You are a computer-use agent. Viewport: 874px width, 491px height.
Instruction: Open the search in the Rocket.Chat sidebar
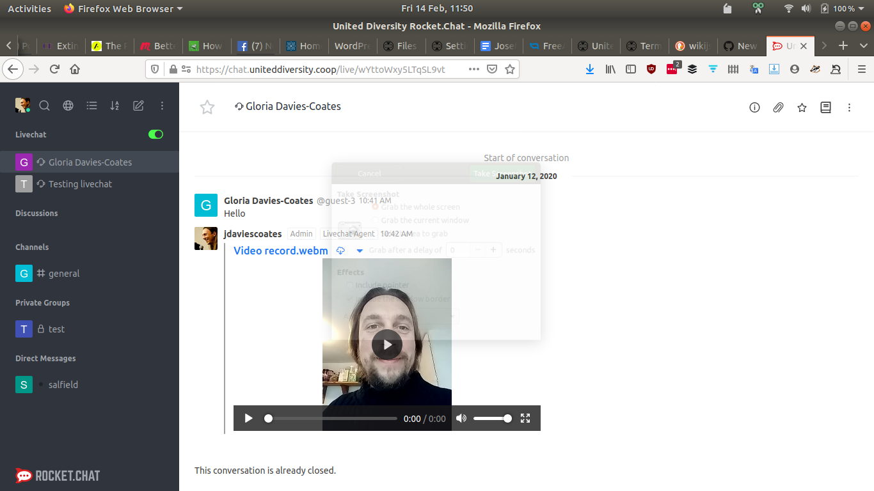pos(45,105)
